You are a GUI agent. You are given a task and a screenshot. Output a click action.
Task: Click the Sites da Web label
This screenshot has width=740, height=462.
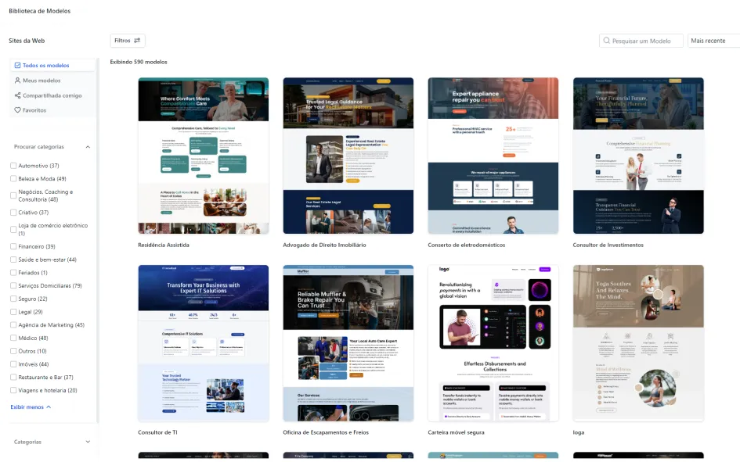tap(27, 41)
